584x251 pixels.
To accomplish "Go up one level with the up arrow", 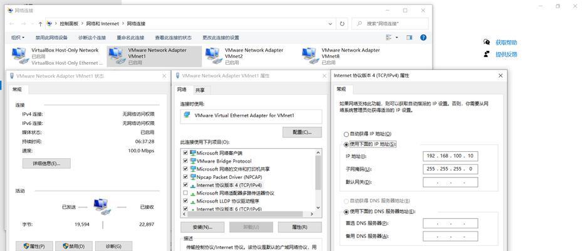I will [40, 23].
